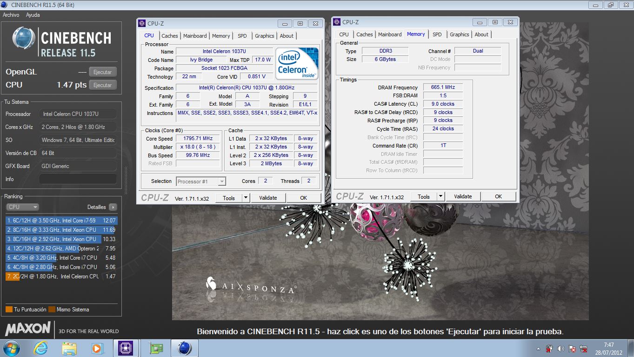Switch to Caches tab in left CPU-Z window
Screen dimensions: 634x357
[170, 36]
